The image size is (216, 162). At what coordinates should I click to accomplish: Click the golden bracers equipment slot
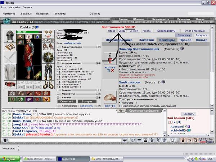[10, 46]
